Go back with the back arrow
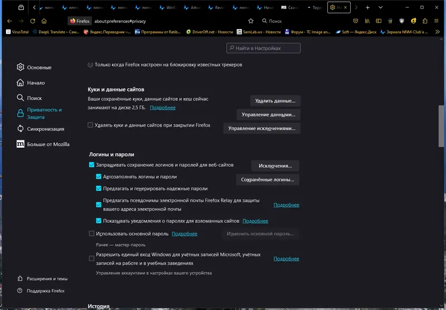 point(9,21)
